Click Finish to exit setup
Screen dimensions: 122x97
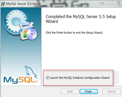click(89, 91)
